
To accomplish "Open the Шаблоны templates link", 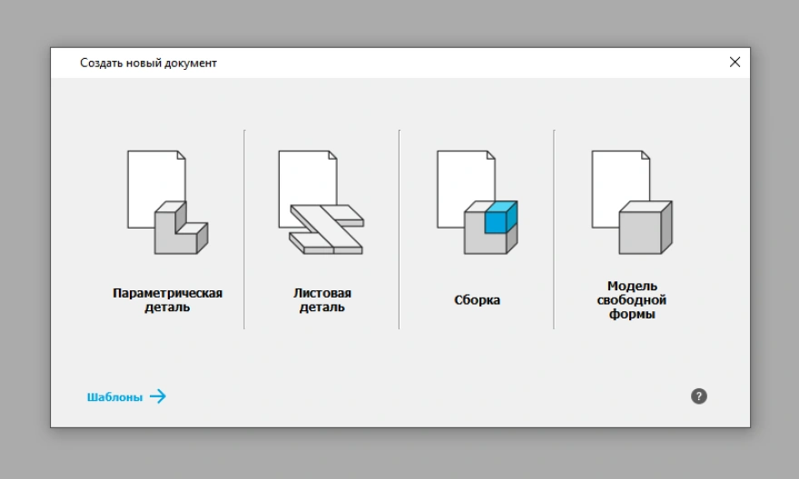I will [x=115, y=396].
